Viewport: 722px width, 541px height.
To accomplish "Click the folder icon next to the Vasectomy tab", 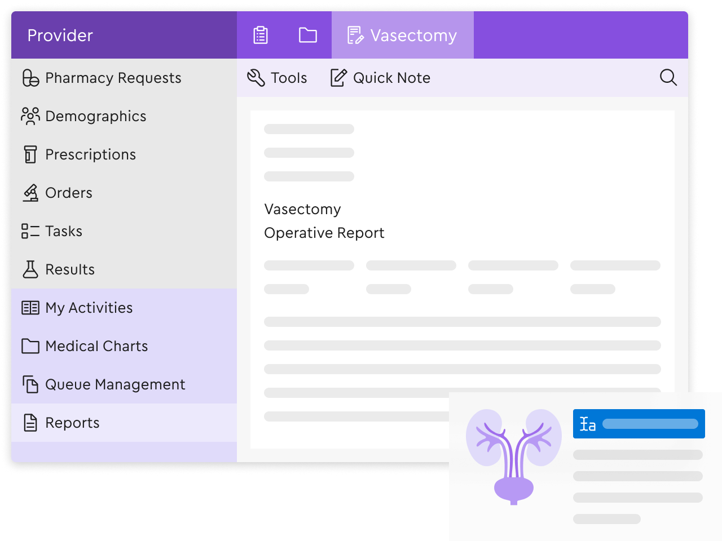I will pyautogui.click(x=308, y=34).
